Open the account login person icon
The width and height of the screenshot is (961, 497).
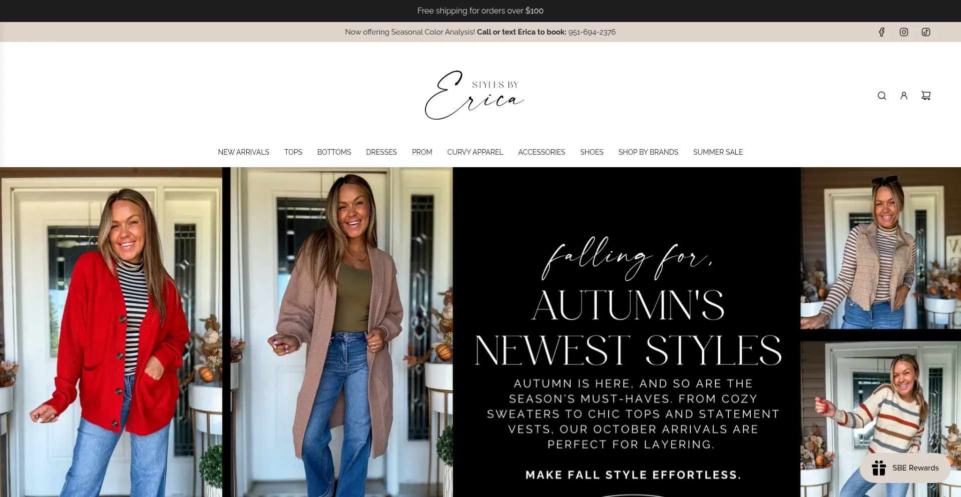click(904, 96)
